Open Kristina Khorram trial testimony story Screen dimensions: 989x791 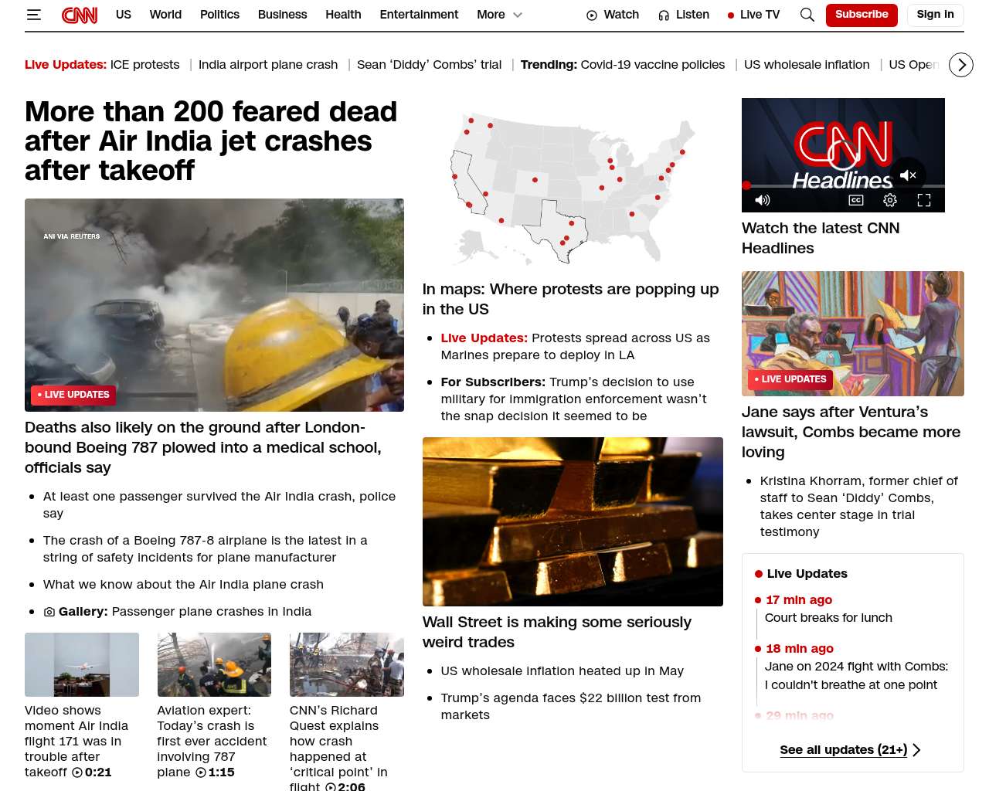859,506
